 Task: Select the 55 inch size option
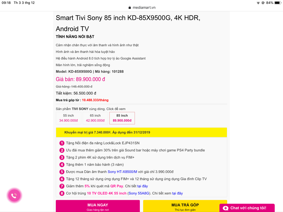(x=69, y=118)
